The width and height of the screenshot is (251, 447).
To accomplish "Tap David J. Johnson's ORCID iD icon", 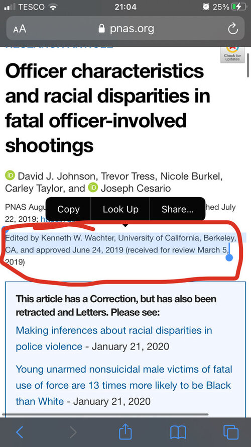I will pos(10,175).
